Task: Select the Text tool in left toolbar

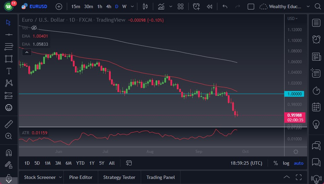Action: click(x=9, y=71)
